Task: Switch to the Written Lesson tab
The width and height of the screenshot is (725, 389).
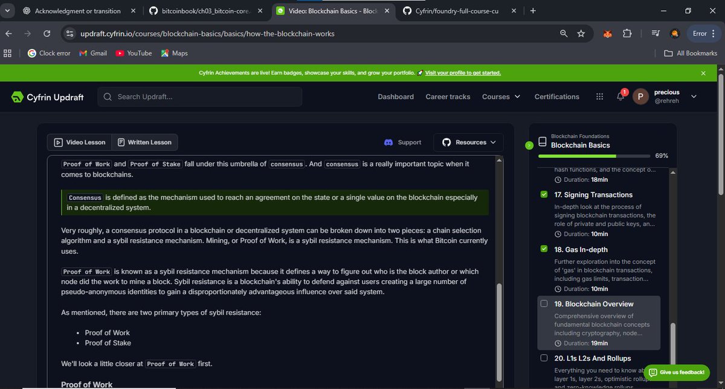Action: point(144,143)
